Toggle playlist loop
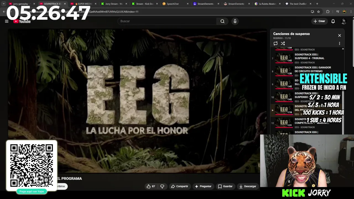The width and height of the screenshot is (354, 199). (x=275, y=43)
